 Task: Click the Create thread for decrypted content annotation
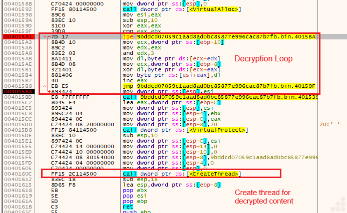tap(264, 197)
